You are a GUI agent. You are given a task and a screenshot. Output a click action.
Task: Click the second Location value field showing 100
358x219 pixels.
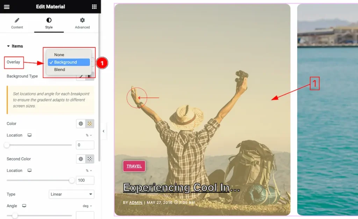click(x=85, y=180)
